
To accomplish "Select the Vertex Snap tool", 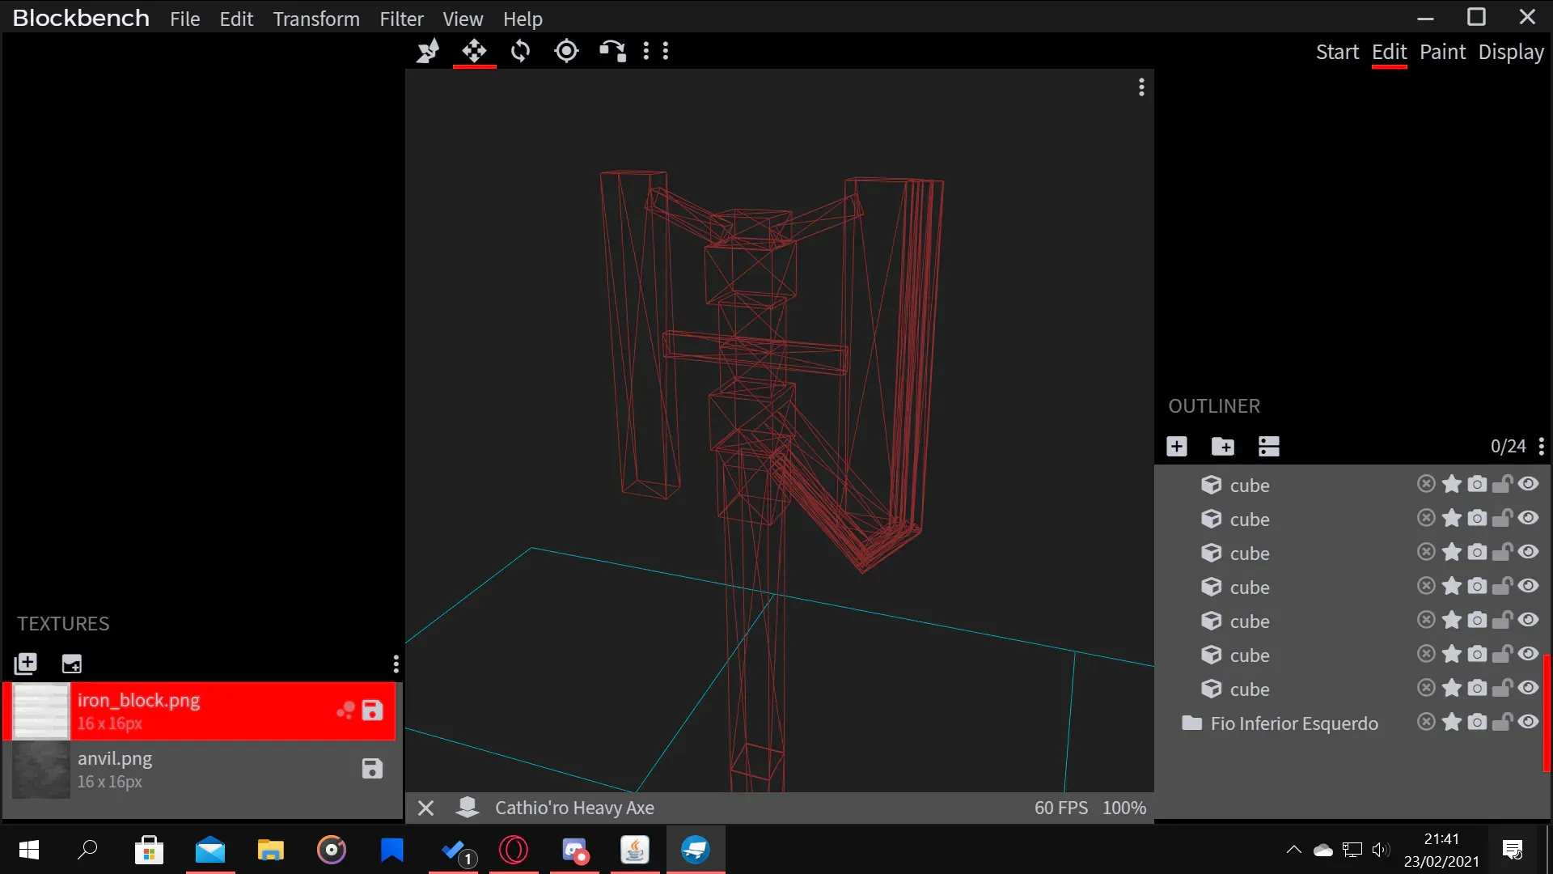I will (x=612, y=51).
